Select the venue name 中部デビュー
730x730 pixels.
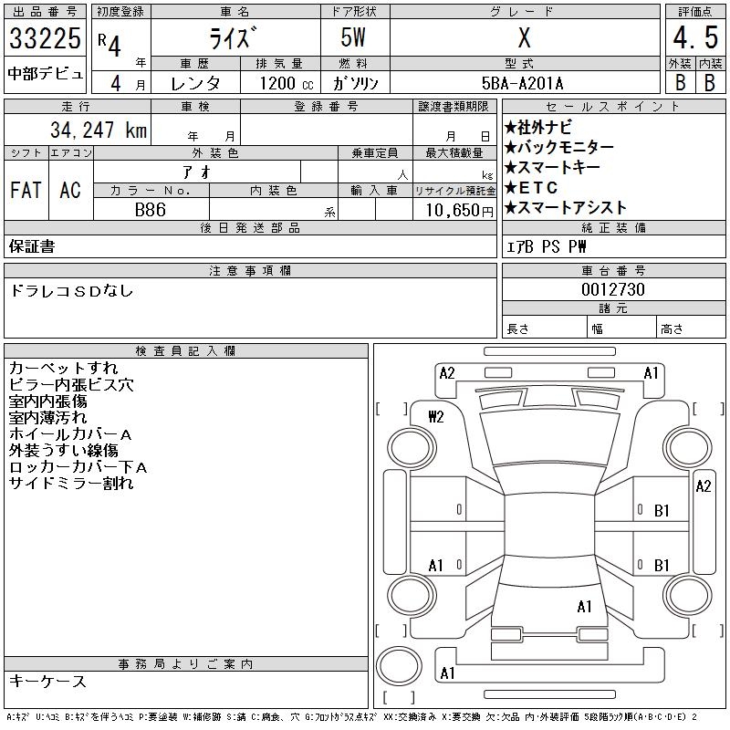45,74
